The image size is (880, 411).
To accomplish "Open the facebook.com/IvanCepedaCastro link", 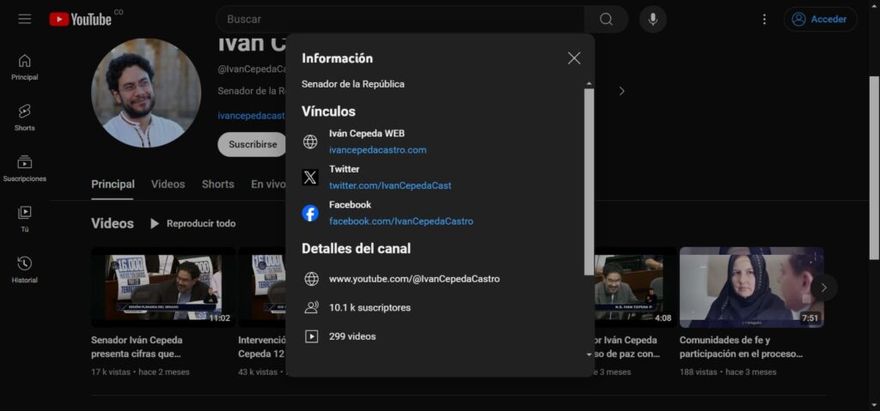I will [x=401, y=221].
